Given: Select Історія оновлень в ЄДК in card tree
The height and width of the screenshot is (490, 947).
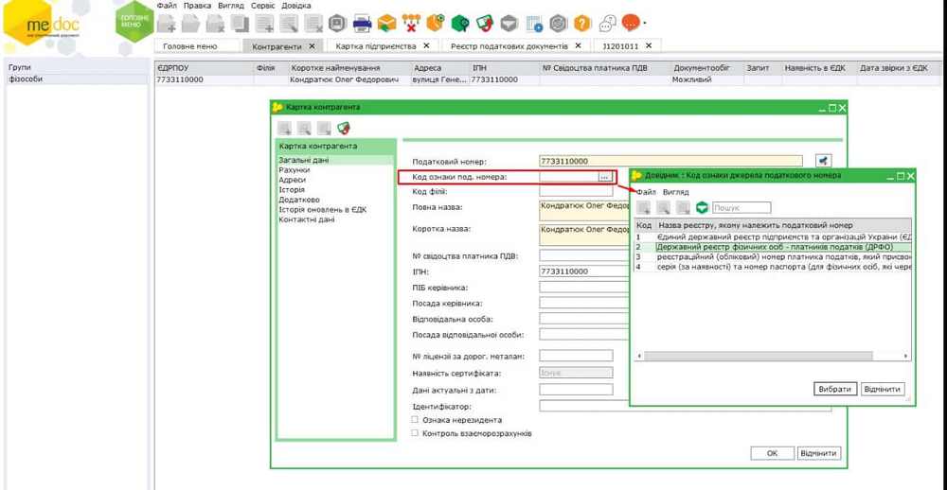Looking at the screenshot, I should click(322, 210).
